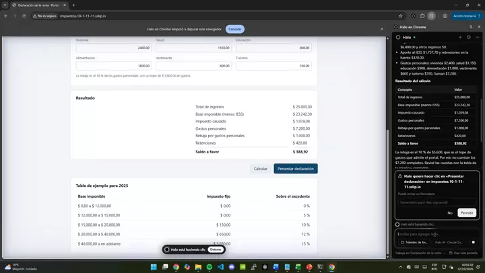
Task: Pin the Halo en Chrome side panel
Action: (x=471, y=27)
